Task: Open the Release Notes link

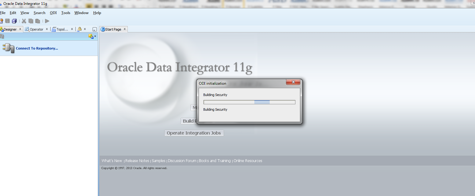Action: tap(137, 161)
